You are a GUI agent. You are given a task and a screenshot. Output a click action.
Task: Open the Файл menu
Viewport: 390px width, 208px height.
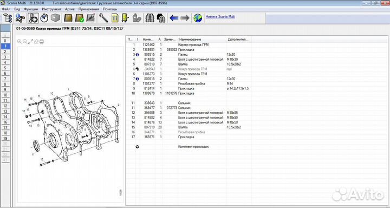[6, 9]
